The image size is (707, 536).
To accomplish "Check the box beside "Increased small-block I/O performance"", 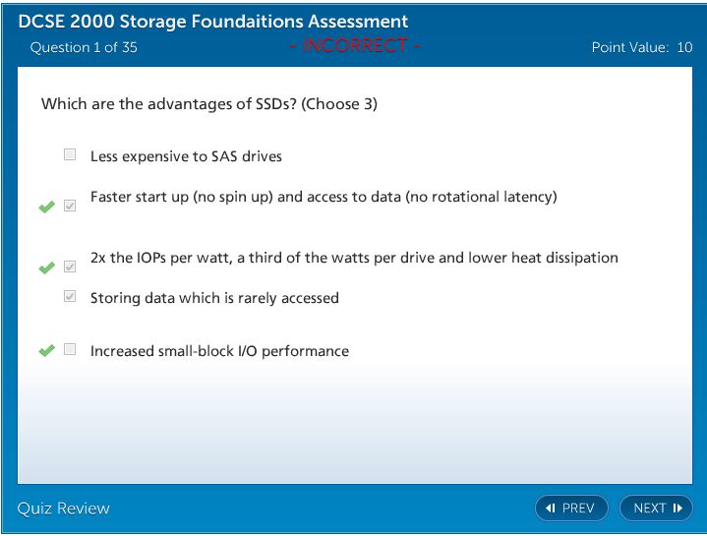I will click(70, 349).
